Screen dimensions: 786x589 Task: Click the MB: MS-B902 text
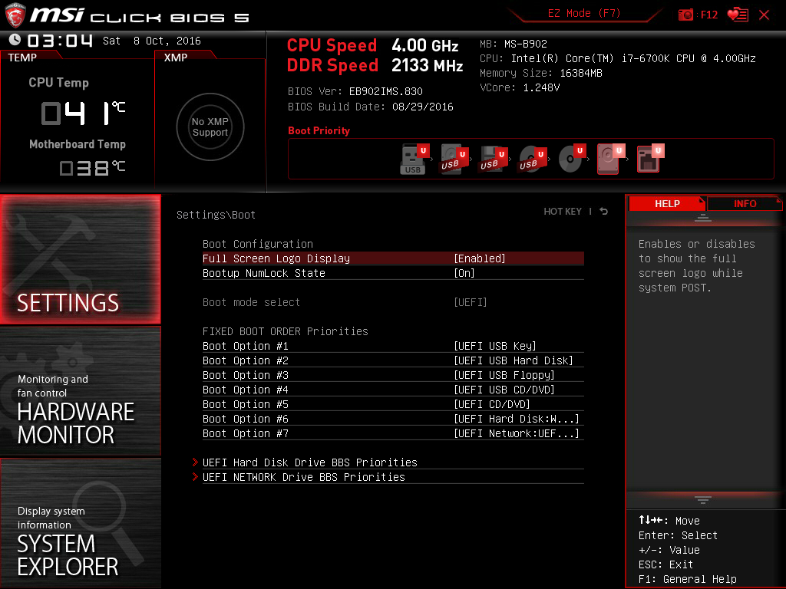[514, 44]
